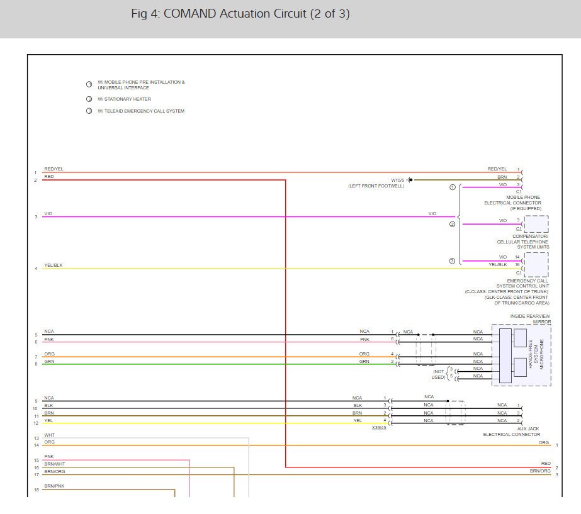Click the hands-free microphone component block
Viewport: 581px width, 514px height.
pyautogui.click(x=521, y=355)
